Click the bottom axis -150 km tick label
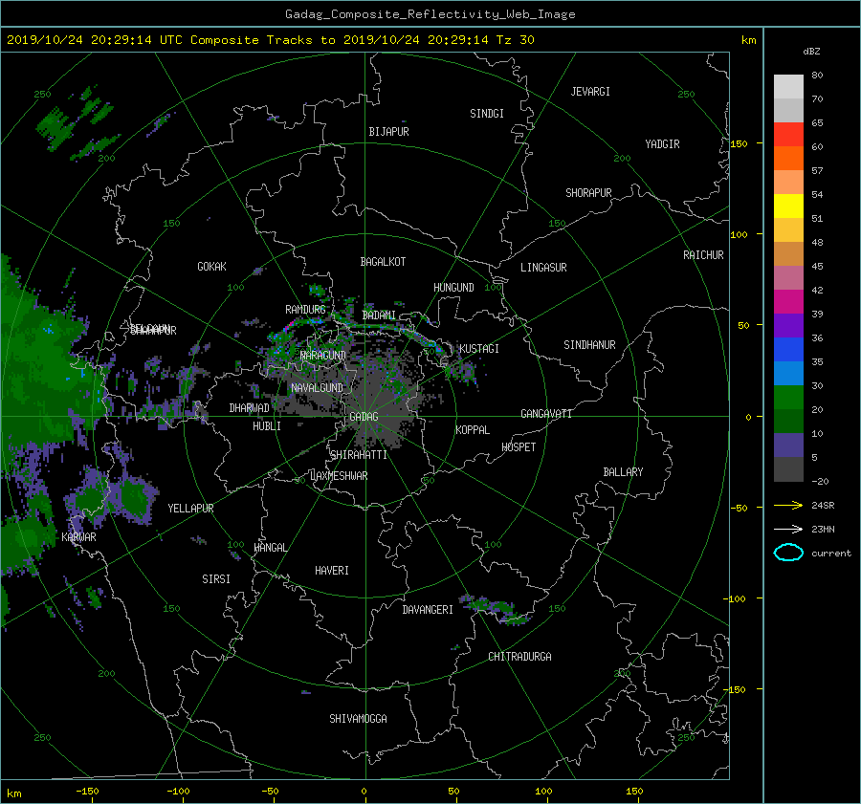The width and height of the screenshot is (861, 804). click(x=87, y=791)
